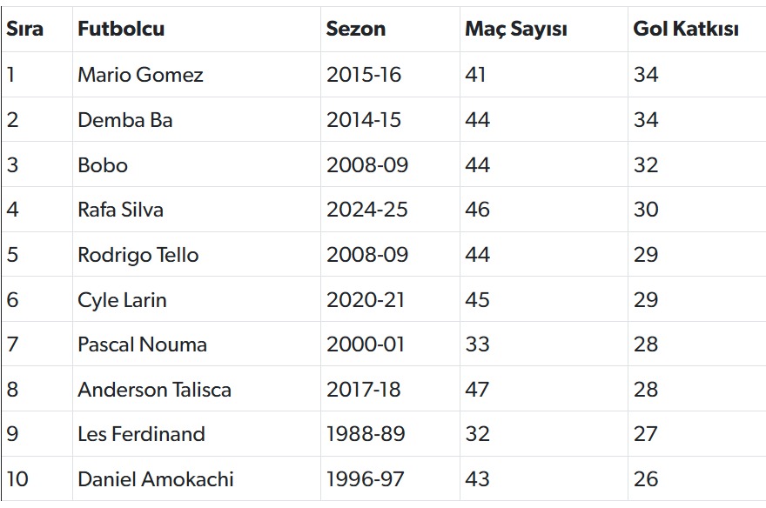Select the Anderson Talisca player cell
This screenshot has width=766, height=508.
pyautogui.click(x=154, y=390)
